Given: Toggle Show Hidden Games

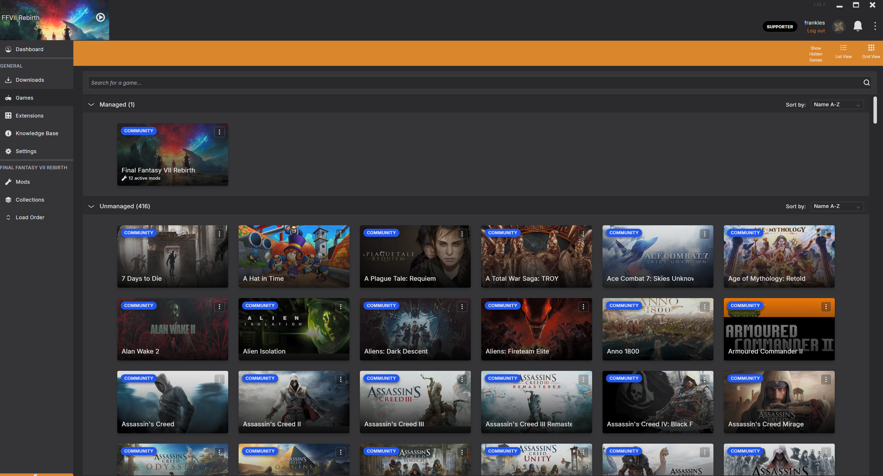Looking at the screenshot, I should tap(815, 54).
